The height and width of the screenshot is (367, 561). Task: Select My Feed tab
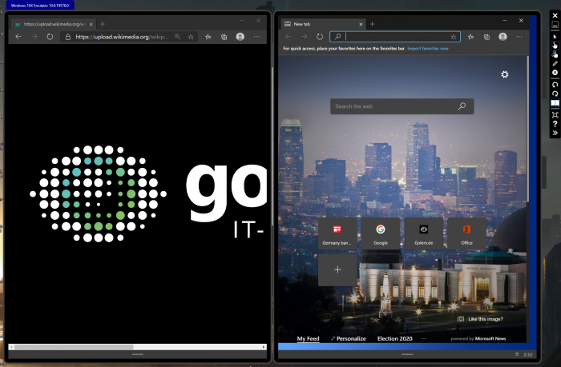click(308, 338)
